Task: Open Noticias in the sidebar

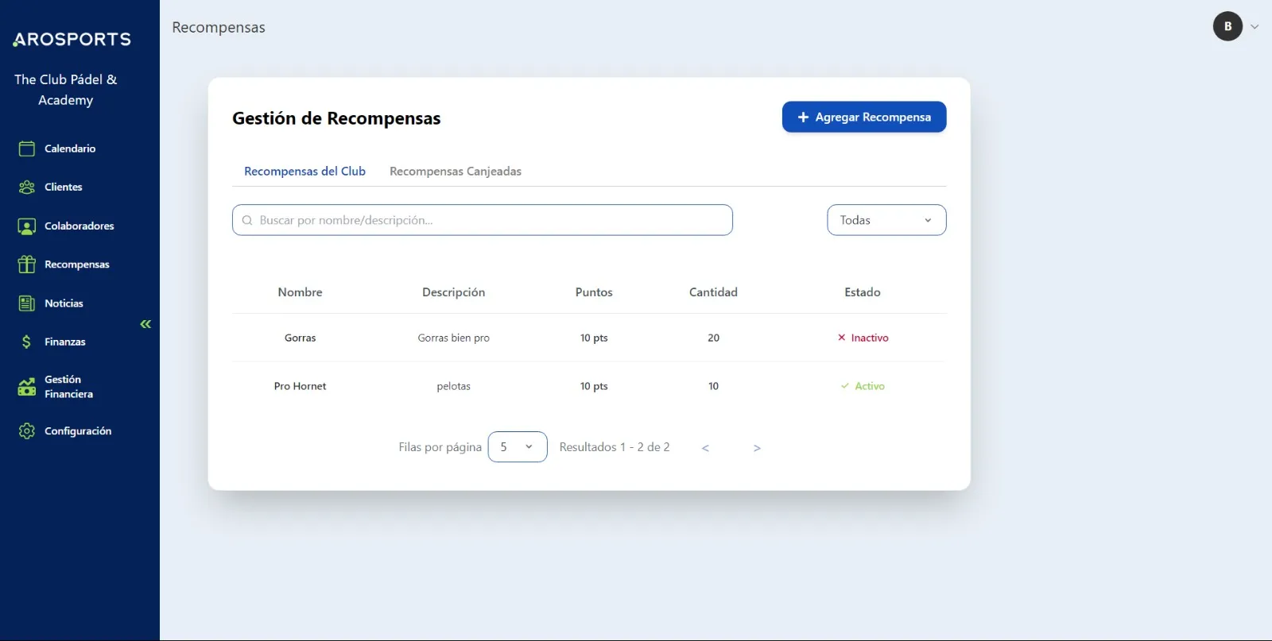Action: coord(64,303)
